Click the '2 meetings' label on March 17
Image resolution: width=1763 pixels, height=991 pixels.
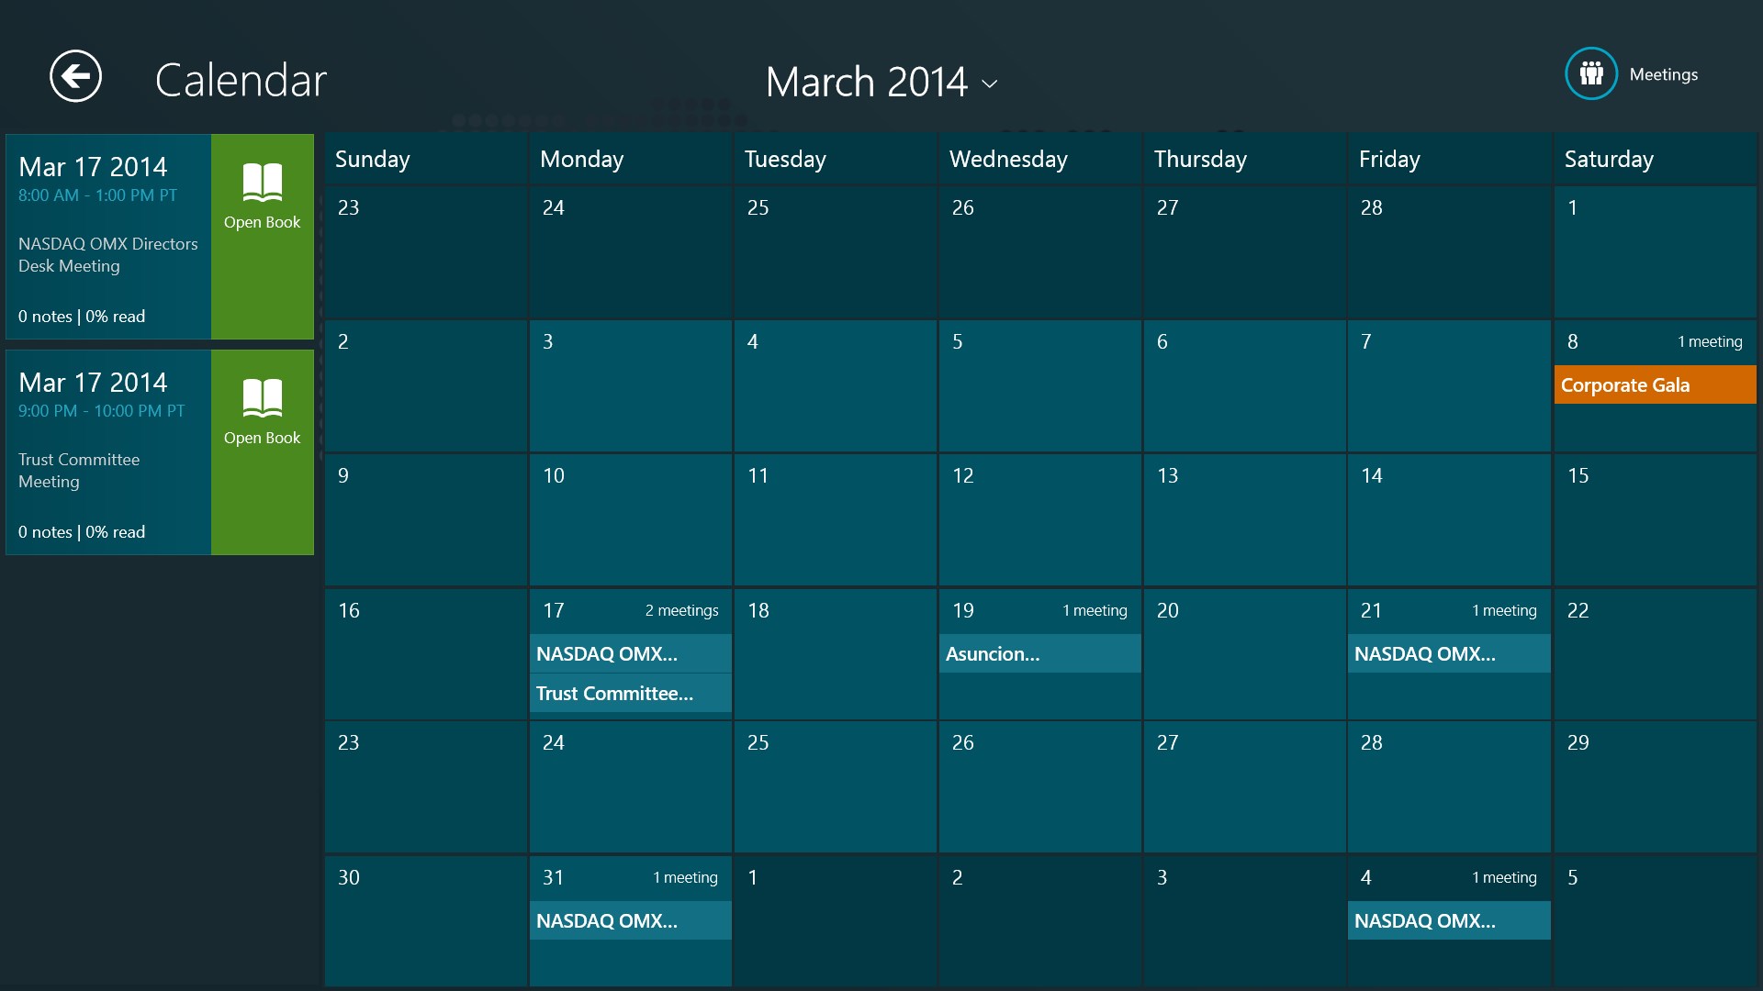coord(681,611)
